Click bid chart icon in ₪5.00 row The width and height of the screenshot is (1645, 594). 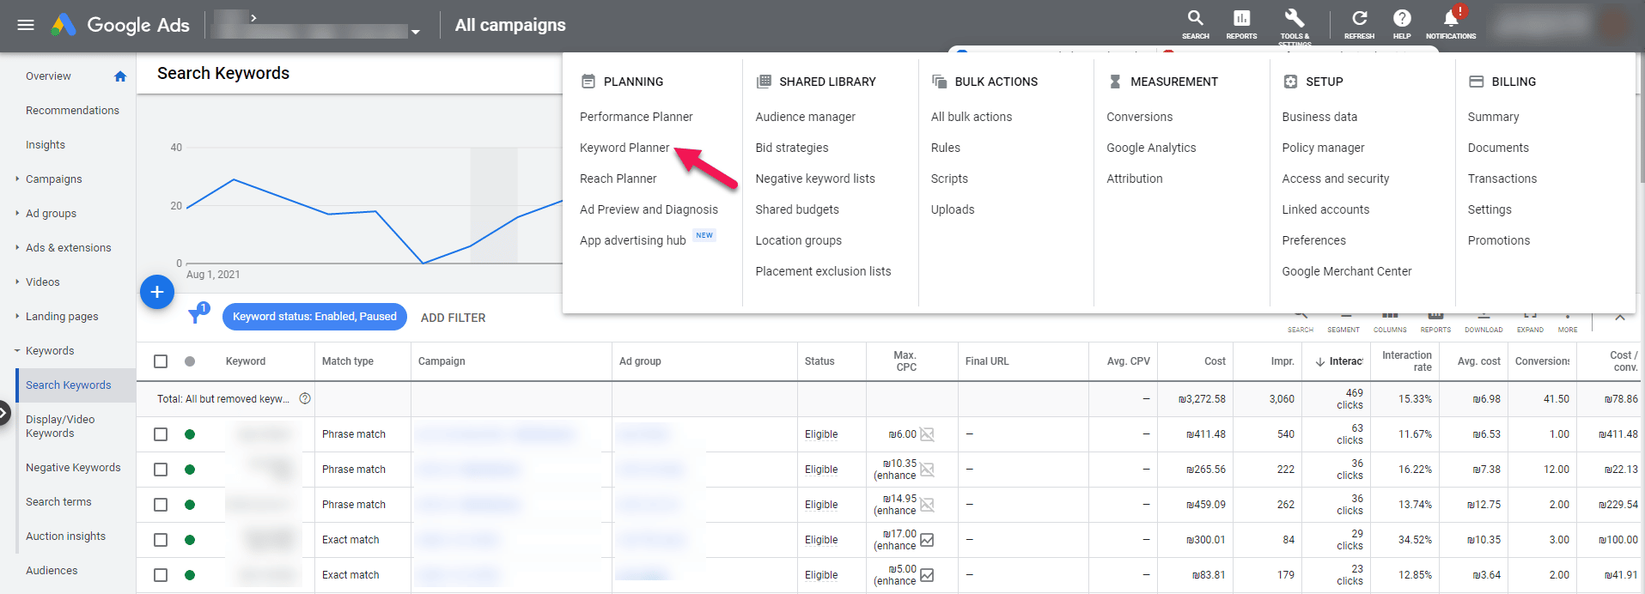coord(927,575)
